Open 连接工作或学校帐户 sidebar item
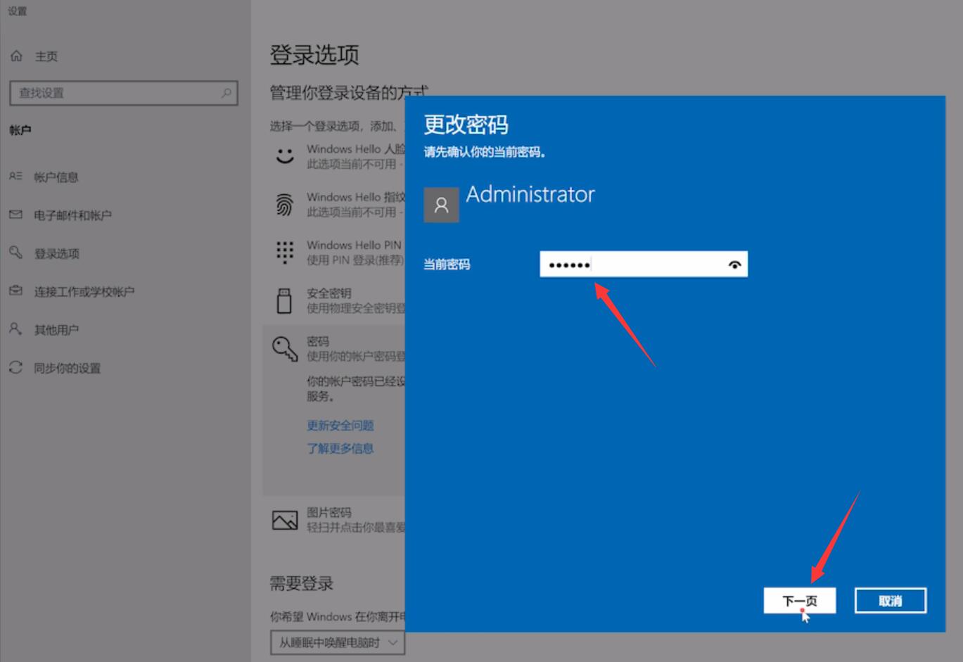The height and width of the screenshot is (662, 963). pyautogui.click(x=84, y=291)
